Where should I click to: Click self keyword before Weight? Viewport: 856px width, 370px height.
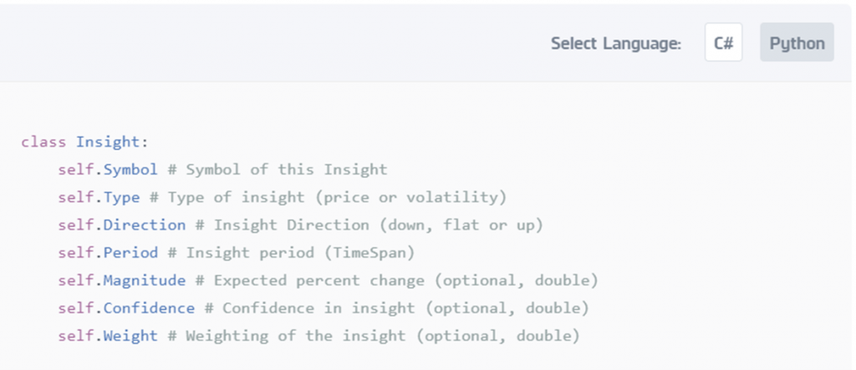pos(76,336)
